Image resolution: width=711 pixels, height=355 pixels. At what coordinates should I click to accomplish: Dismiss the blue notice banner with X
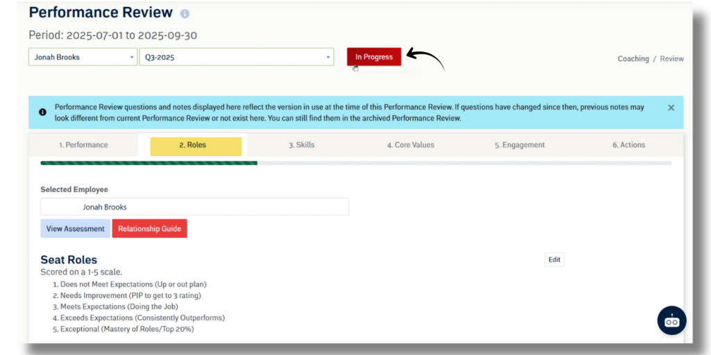671,107
